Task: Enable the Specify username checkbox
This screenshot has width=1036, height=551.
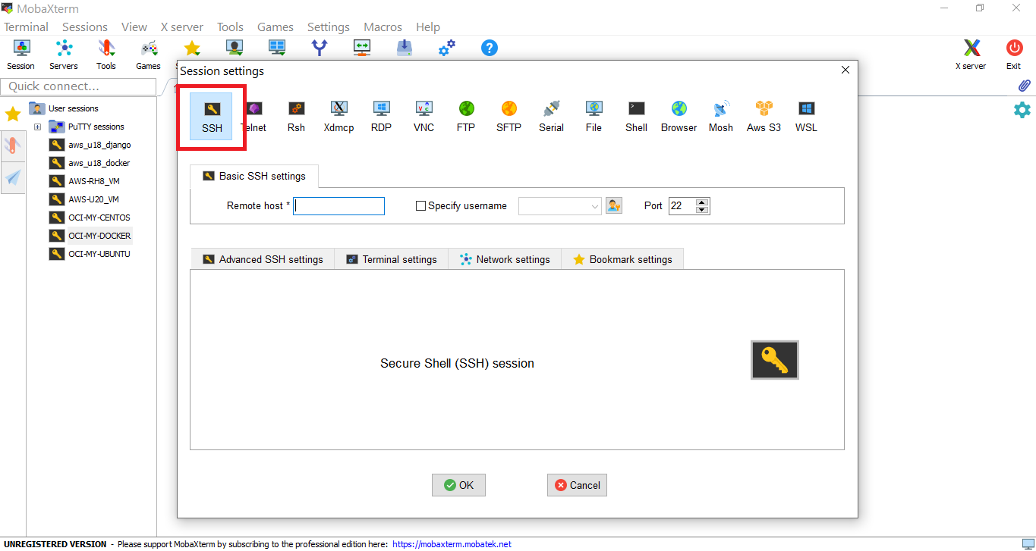Action: tap(421, 206)
